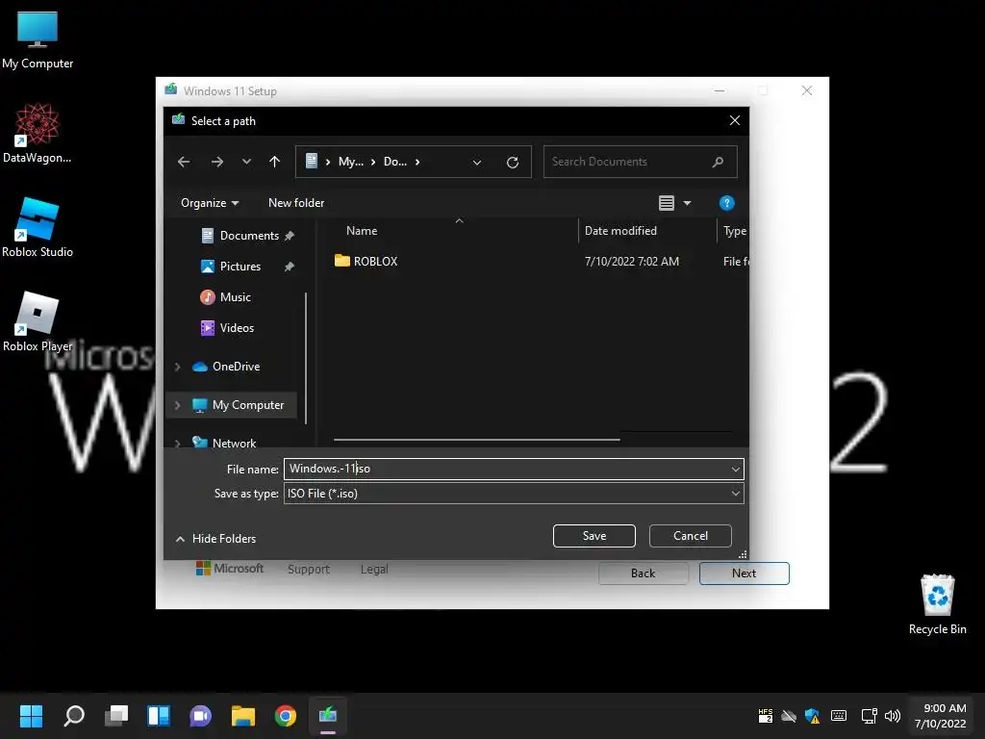This screenshot has width=985, height=739.
Task: Click Do... breadcrumb segment in address bar
Action: (x=395, y=162)
